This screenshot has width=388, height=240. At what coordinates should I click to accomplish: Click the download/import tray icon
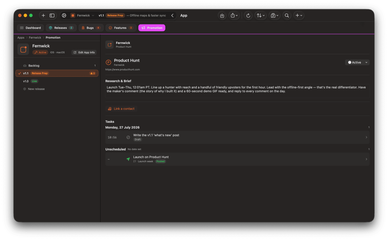coord(222,15)
